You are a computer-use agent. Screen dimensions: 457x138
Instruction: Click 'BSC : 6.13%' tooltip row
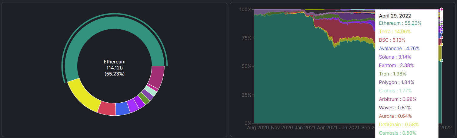[x=392, y=40]
